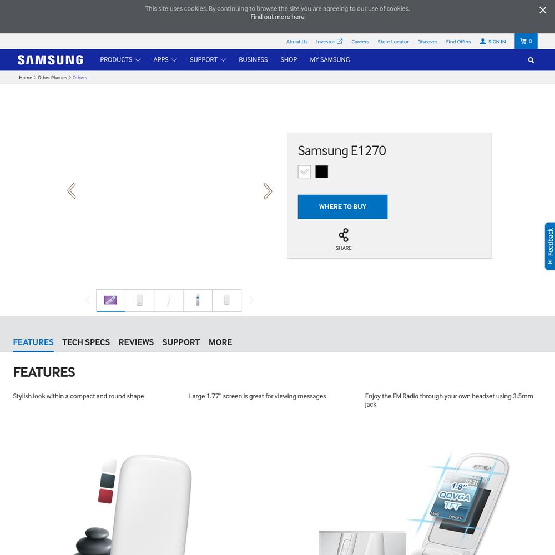The width and height of the screenshot is (555, 555).
Task: Open the search magnifier icon
Action: pos(531,60)
